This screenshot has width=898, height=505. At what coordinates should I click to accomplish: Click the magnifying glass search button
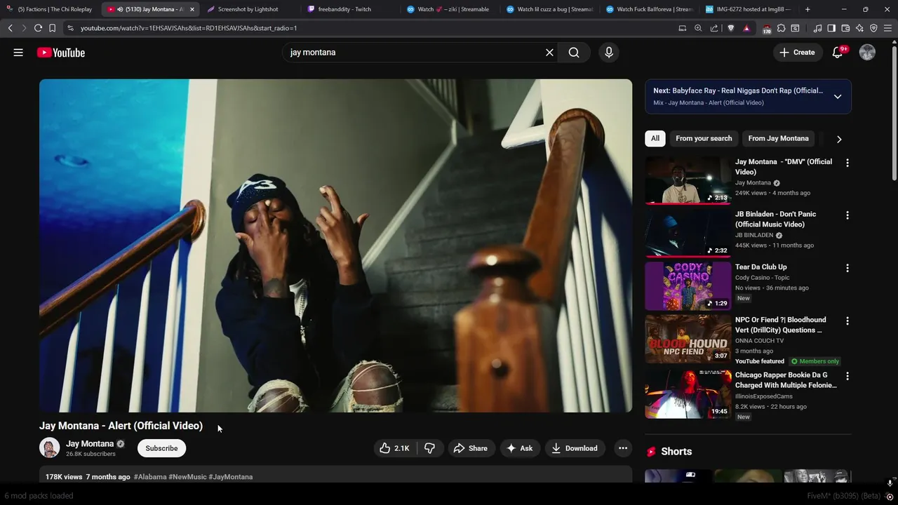574,53
